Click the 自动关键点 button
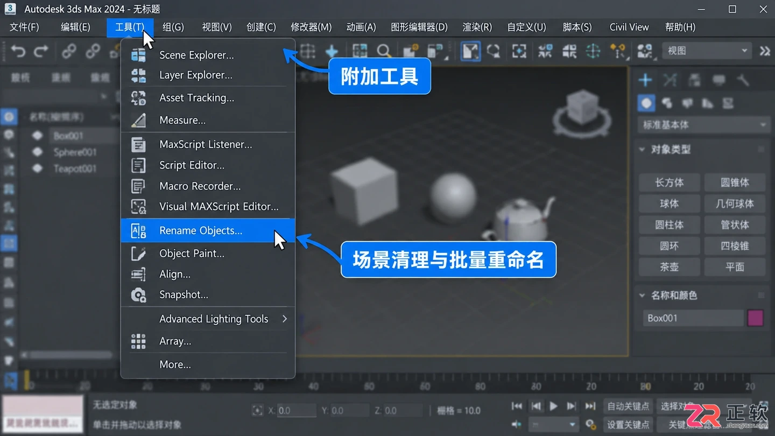The image size is (775, 436). (628, 406)
